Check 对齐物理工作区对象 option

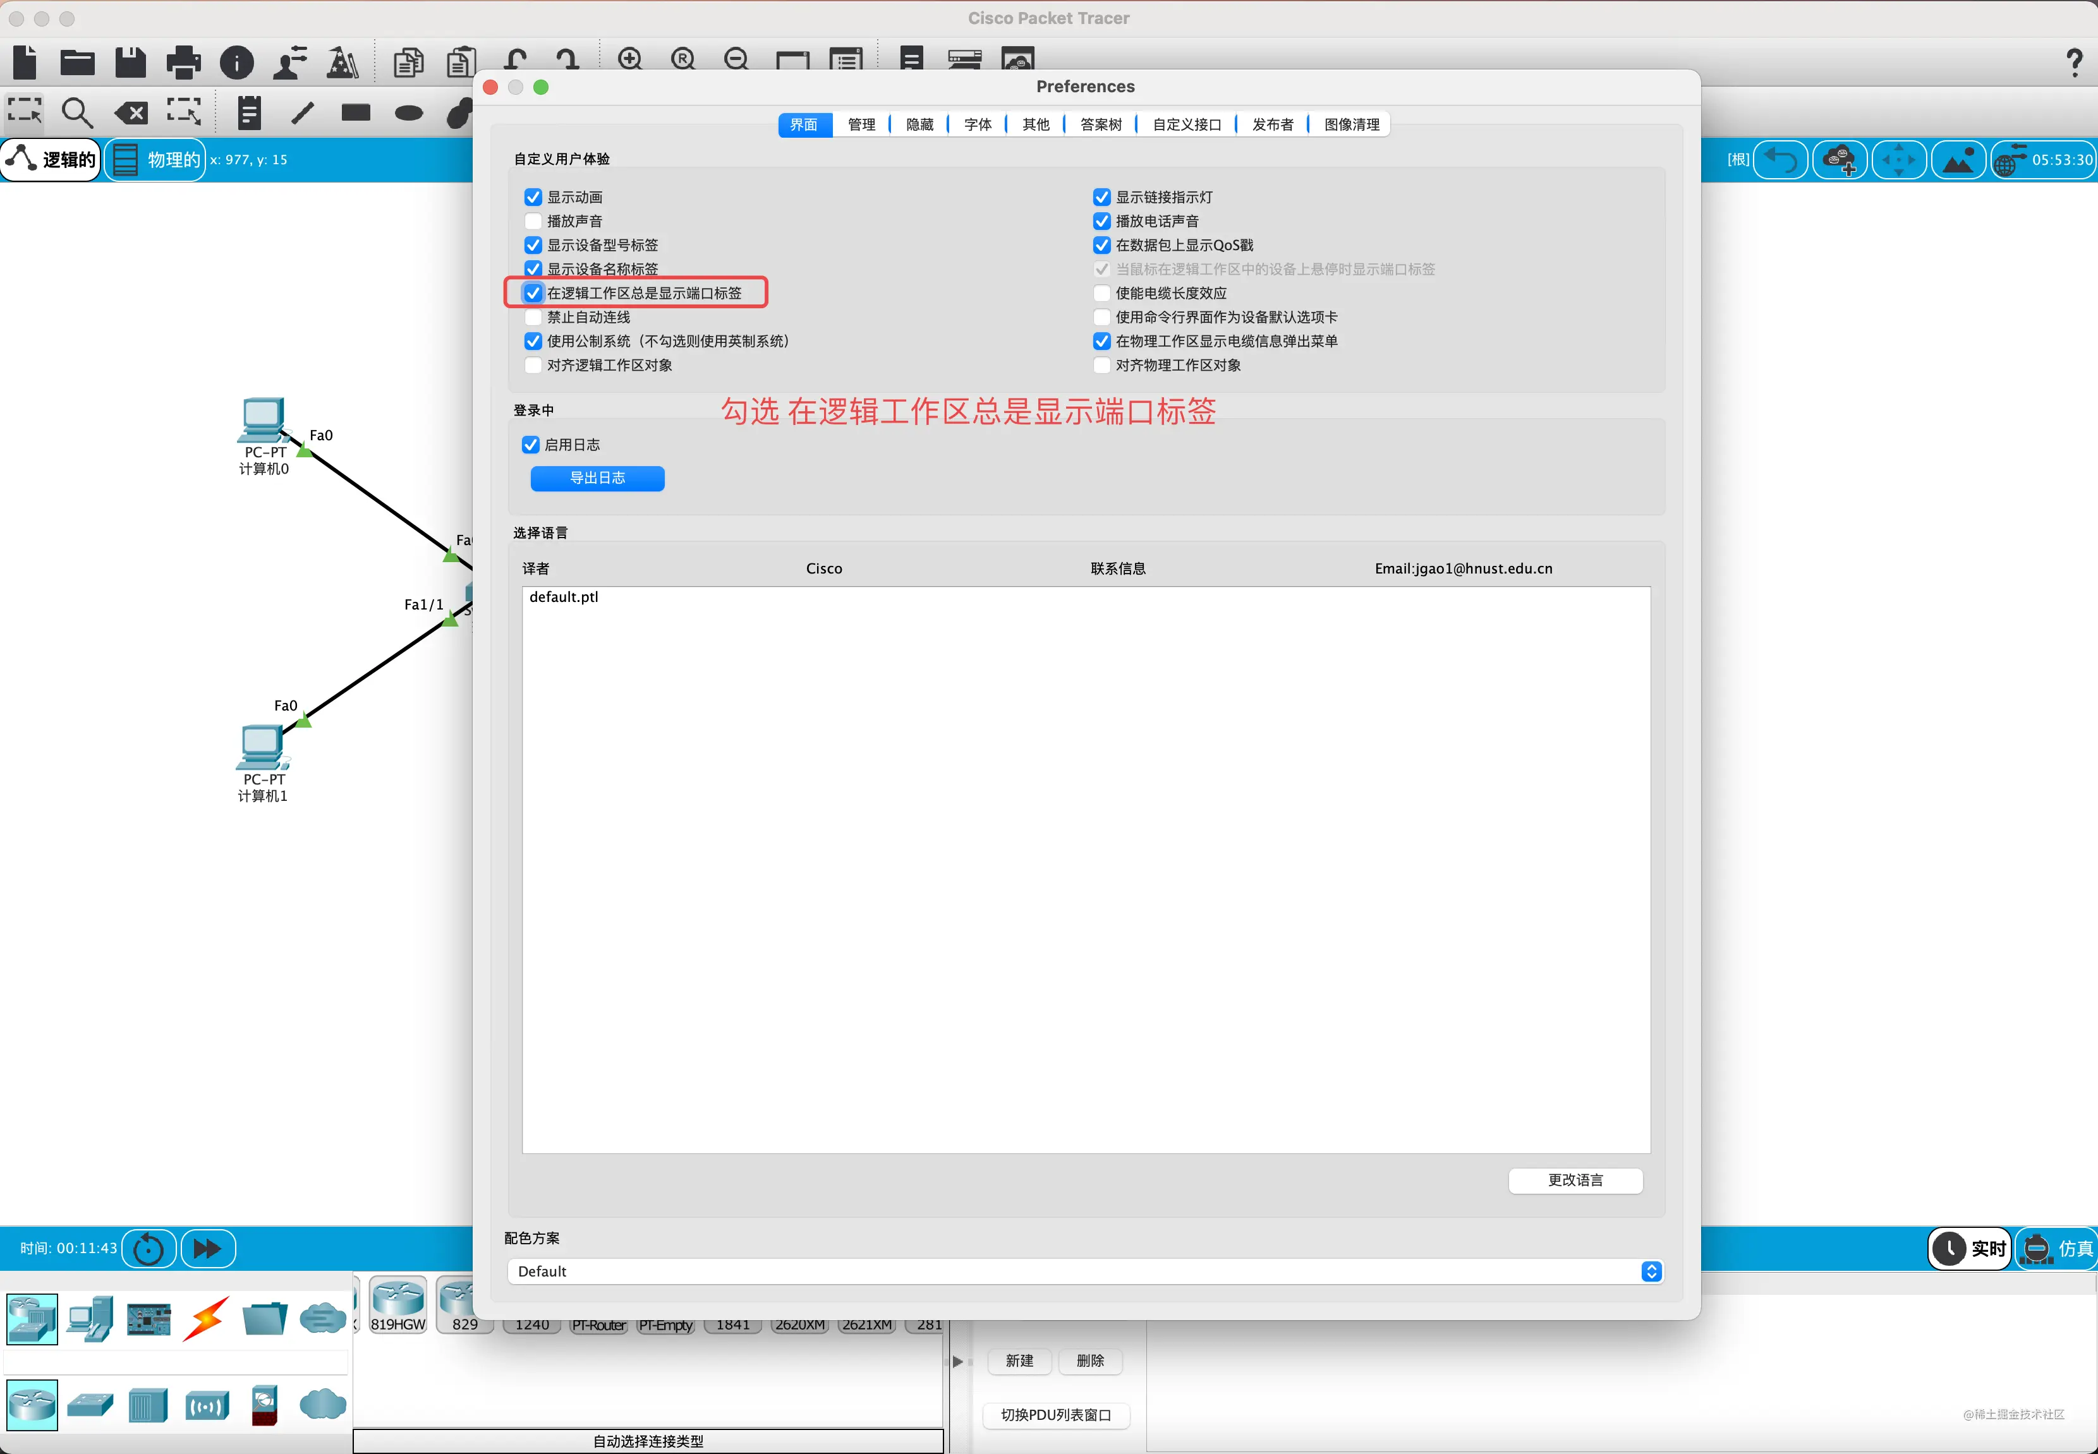click(x=1102, y=364)
